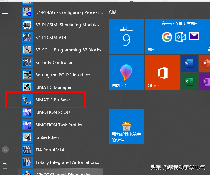Open SIMOTION SCOUT application
The image size is (210, 175).
(54, 112)
